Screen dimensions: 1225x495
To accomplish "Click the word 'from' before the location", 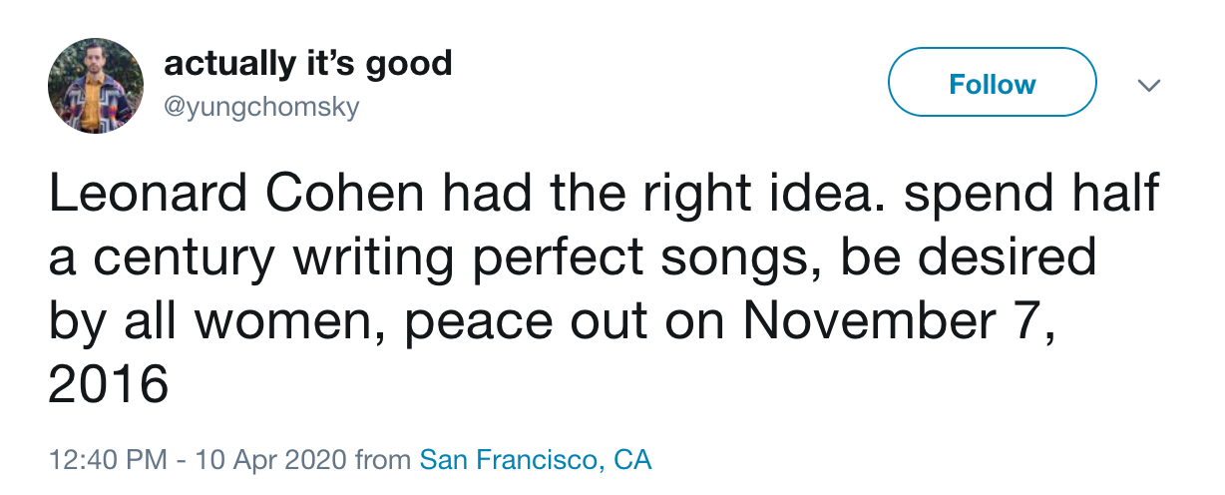I will [x=382, y=460].
